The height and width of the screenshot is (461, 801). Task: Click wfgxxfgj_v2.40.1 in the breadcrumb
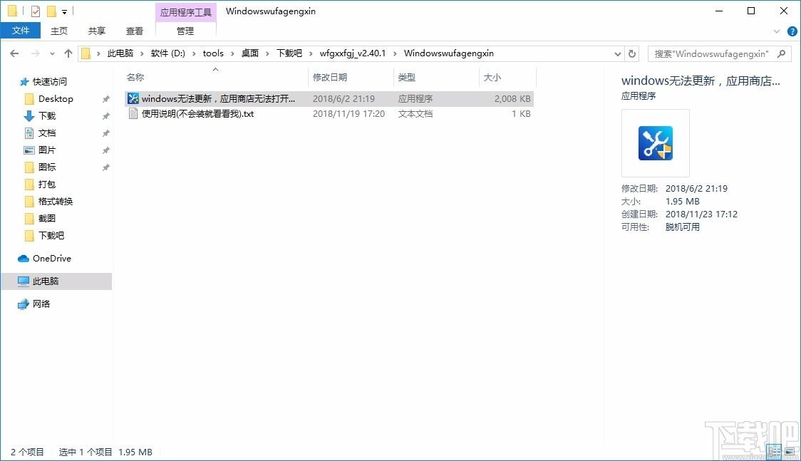(353, 53)
